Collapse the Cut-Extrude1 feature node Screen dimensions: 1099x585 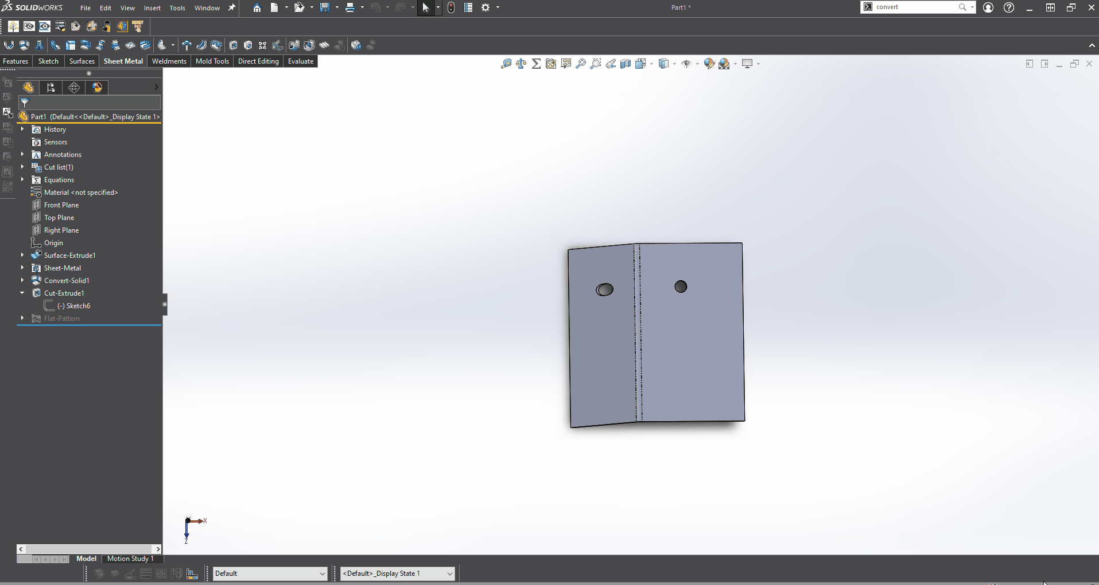(22, 293)
